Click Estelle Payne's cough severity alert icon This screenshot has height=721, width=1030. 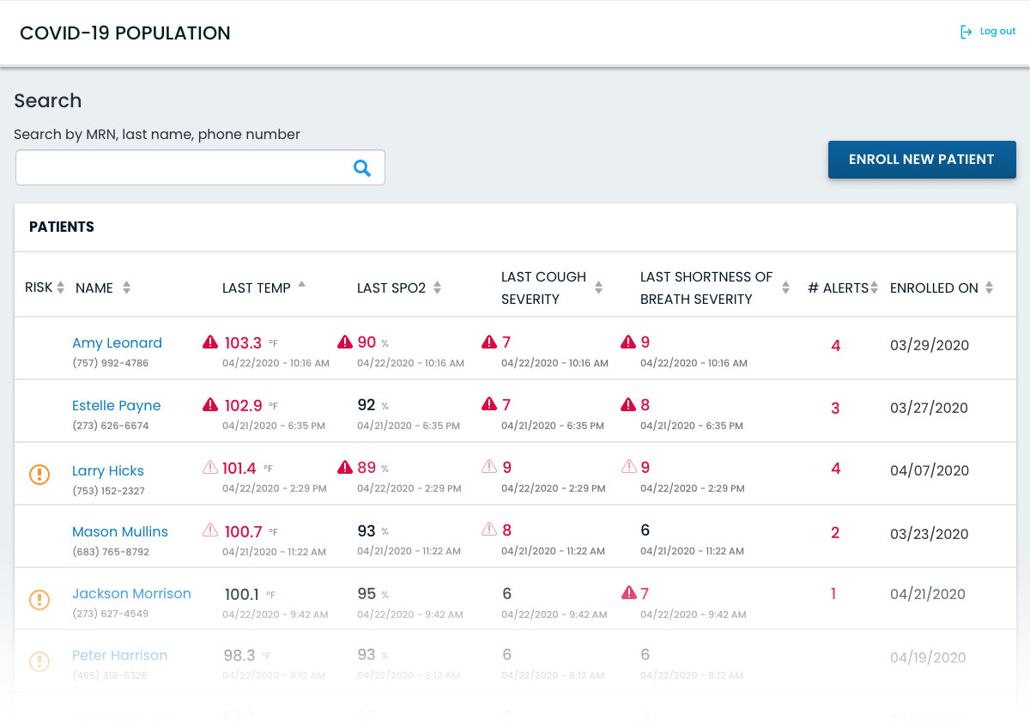click(x=489, y=404)
